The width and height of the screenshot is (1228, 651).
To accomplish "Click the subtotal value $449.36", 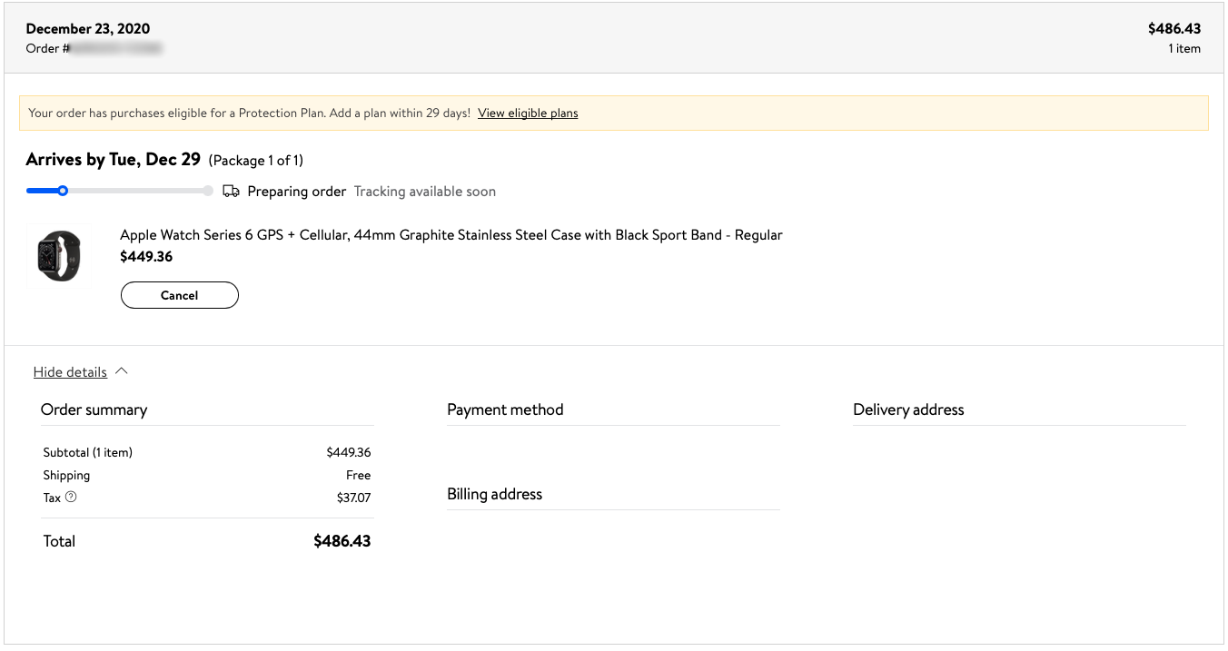I will coord(349,452).
